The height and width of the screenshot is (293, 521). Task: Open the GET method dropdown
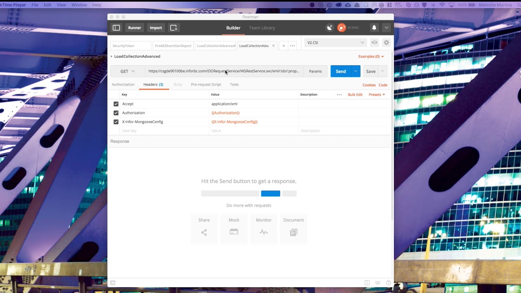tap(128, 71)
